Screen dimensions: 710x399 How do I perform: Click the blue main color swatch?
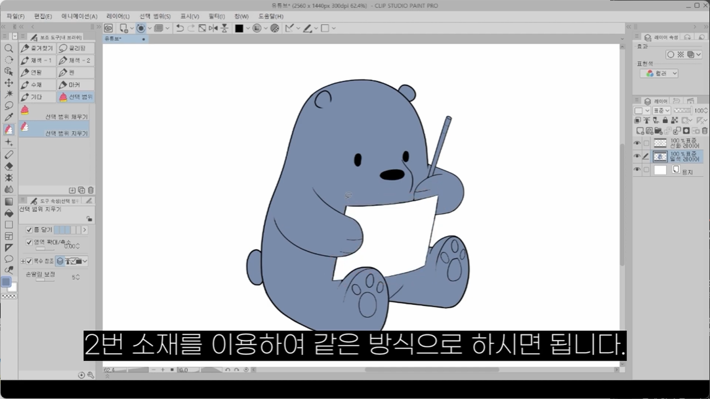point(6,282)
